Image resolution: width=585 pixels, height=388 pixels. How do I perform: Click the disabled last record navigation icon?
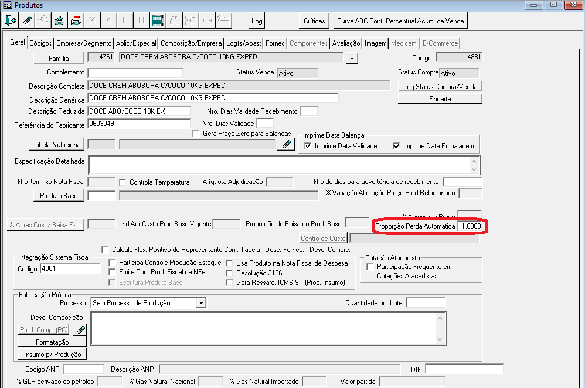(142, 21)
